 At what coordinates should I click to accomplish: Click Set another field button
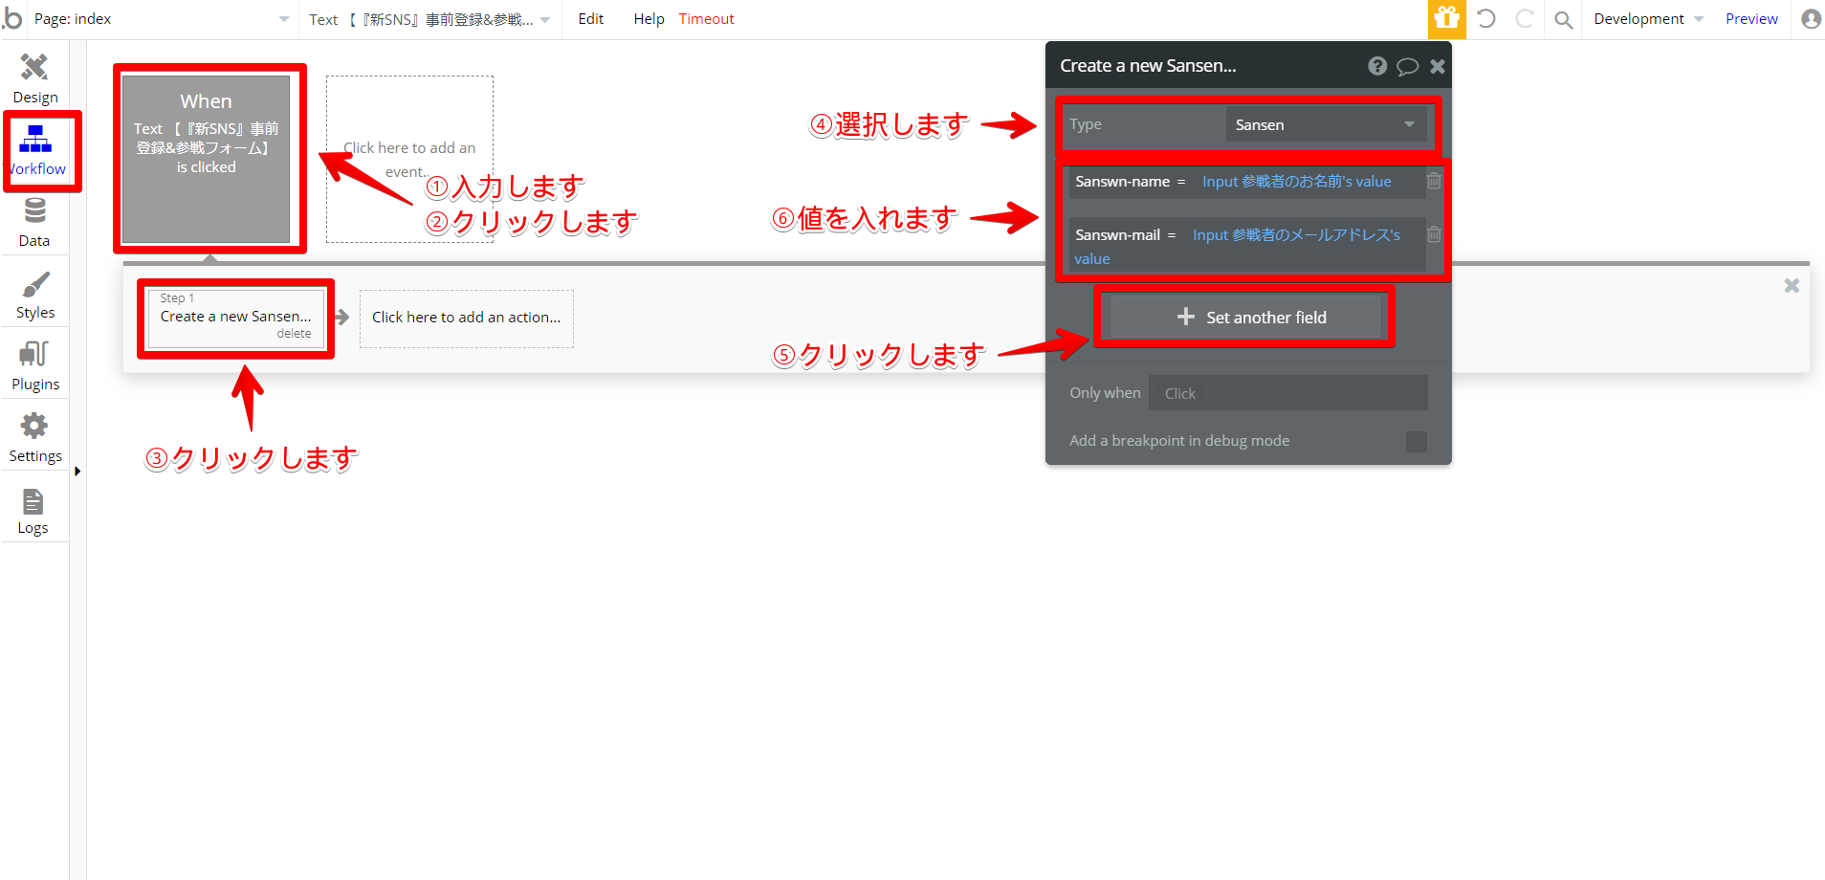1244,317
